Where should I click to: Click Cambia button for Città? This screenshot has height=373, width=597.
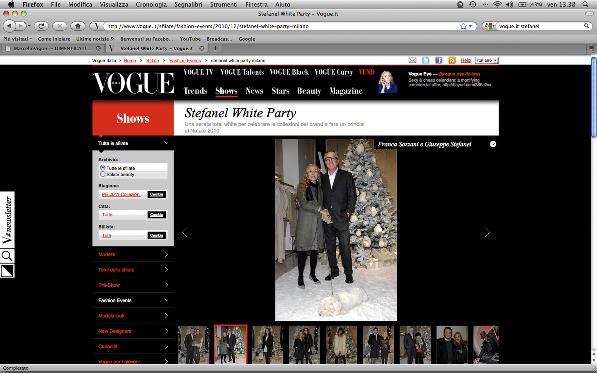[x=157, y=215]
